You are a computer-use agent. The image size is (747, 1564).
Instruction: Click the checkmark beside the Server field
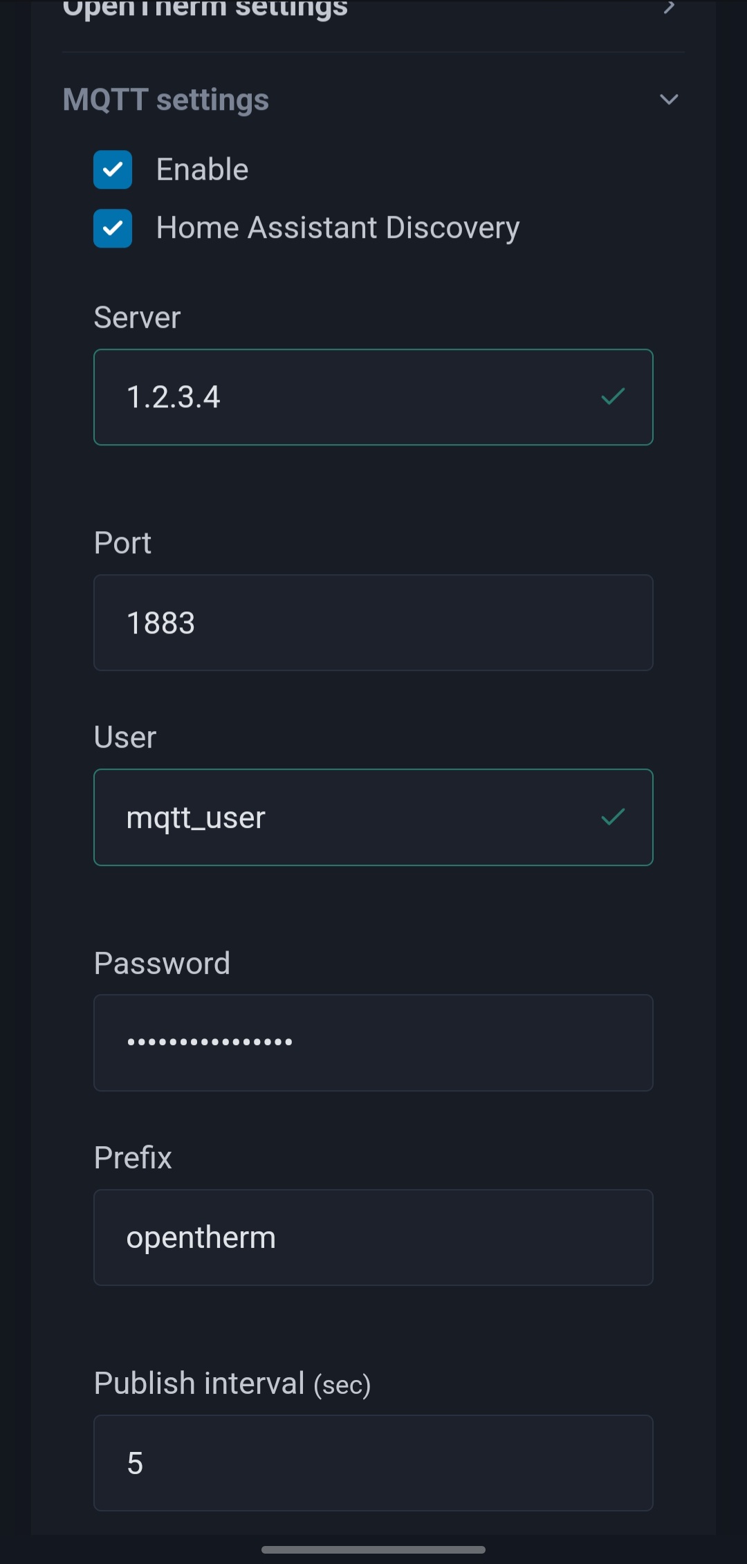click(613, 396)
